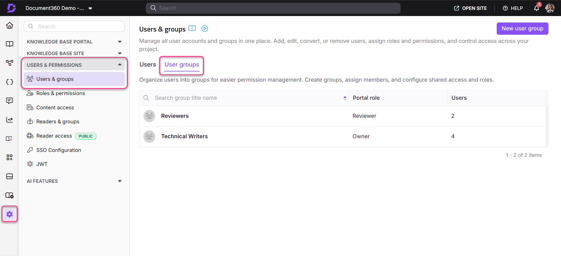Click OPEN SITE link
This screenshot has width=561, height=256.
tap(470, 8)
